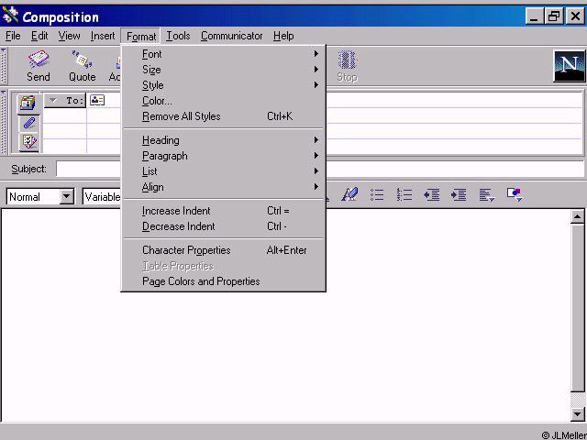
Task: Open the Edit menu
Action: coord(39,36)
